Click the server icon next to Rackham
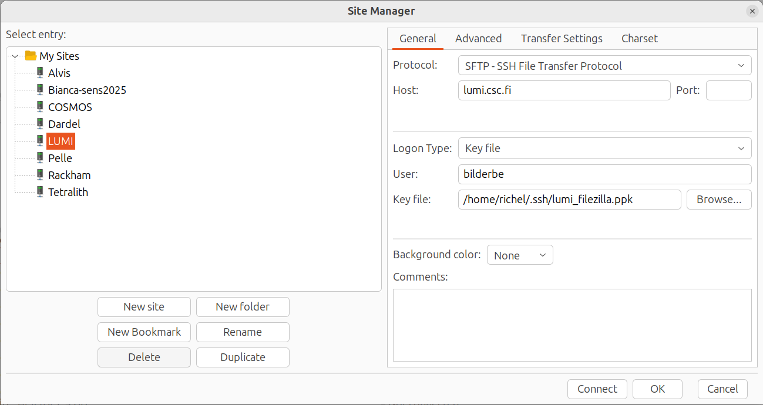The height and width of the screenshot is (405, 763). point(39,175)
